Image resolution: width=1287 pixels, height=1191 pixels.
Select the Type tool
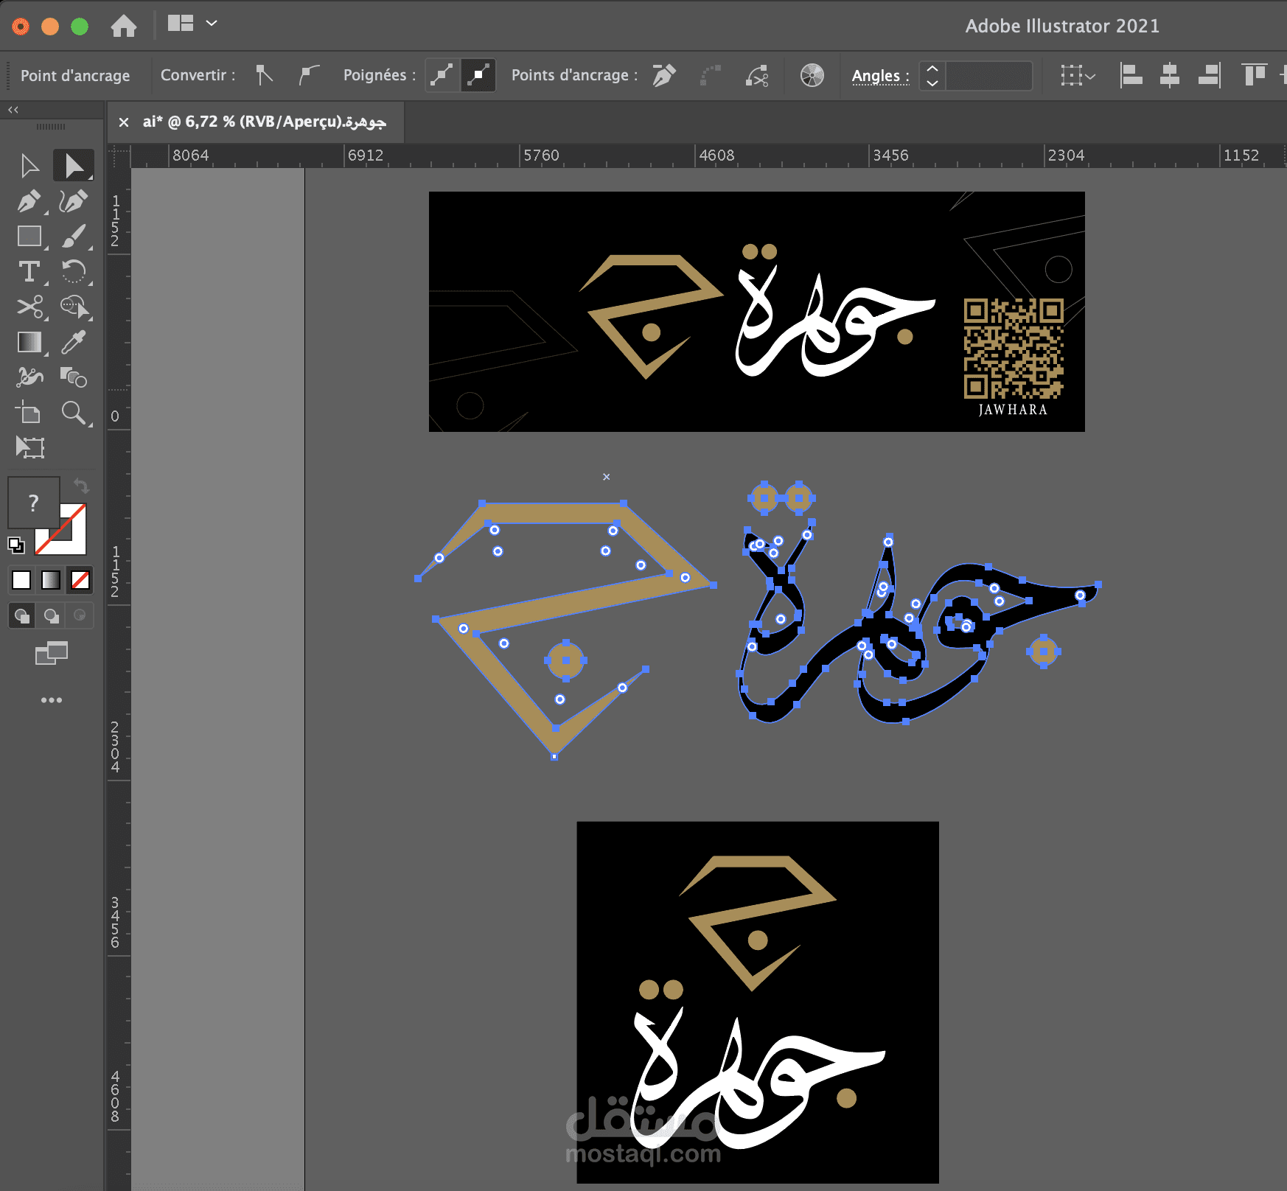pyautogui.click(x=29, y=272)
